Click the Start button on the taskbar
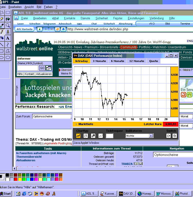Viewport: 193px width, 197px height. pos(6,194)
